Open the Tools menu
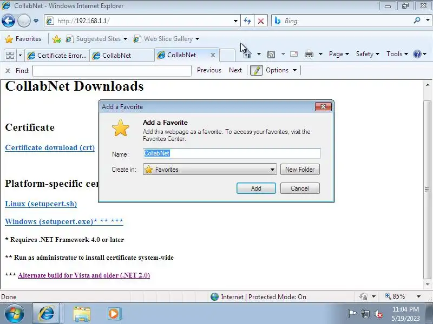This screenshot has height=324, width=433. [397, 54]
